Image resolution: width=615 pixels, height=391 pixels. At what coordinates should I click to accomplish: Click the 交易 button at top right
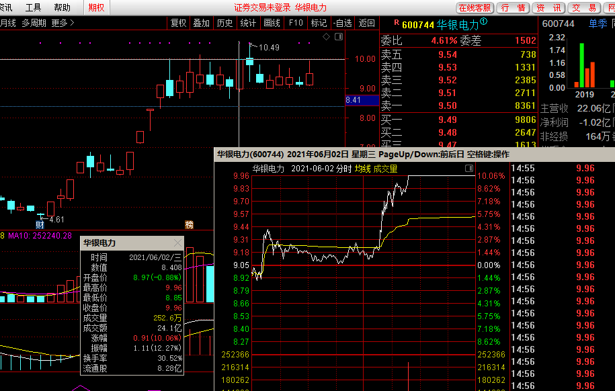click(x=584, y=8)
